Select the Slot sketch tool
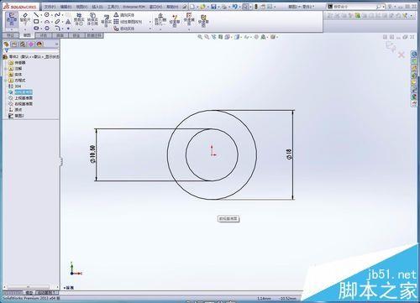Image resolution: width=420 pixels, height=303 pixels. pyautogui.click(x=36, y=28)
